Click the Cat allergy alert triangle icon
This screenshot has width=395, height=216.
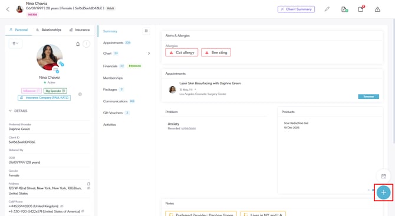coord(172,52)
